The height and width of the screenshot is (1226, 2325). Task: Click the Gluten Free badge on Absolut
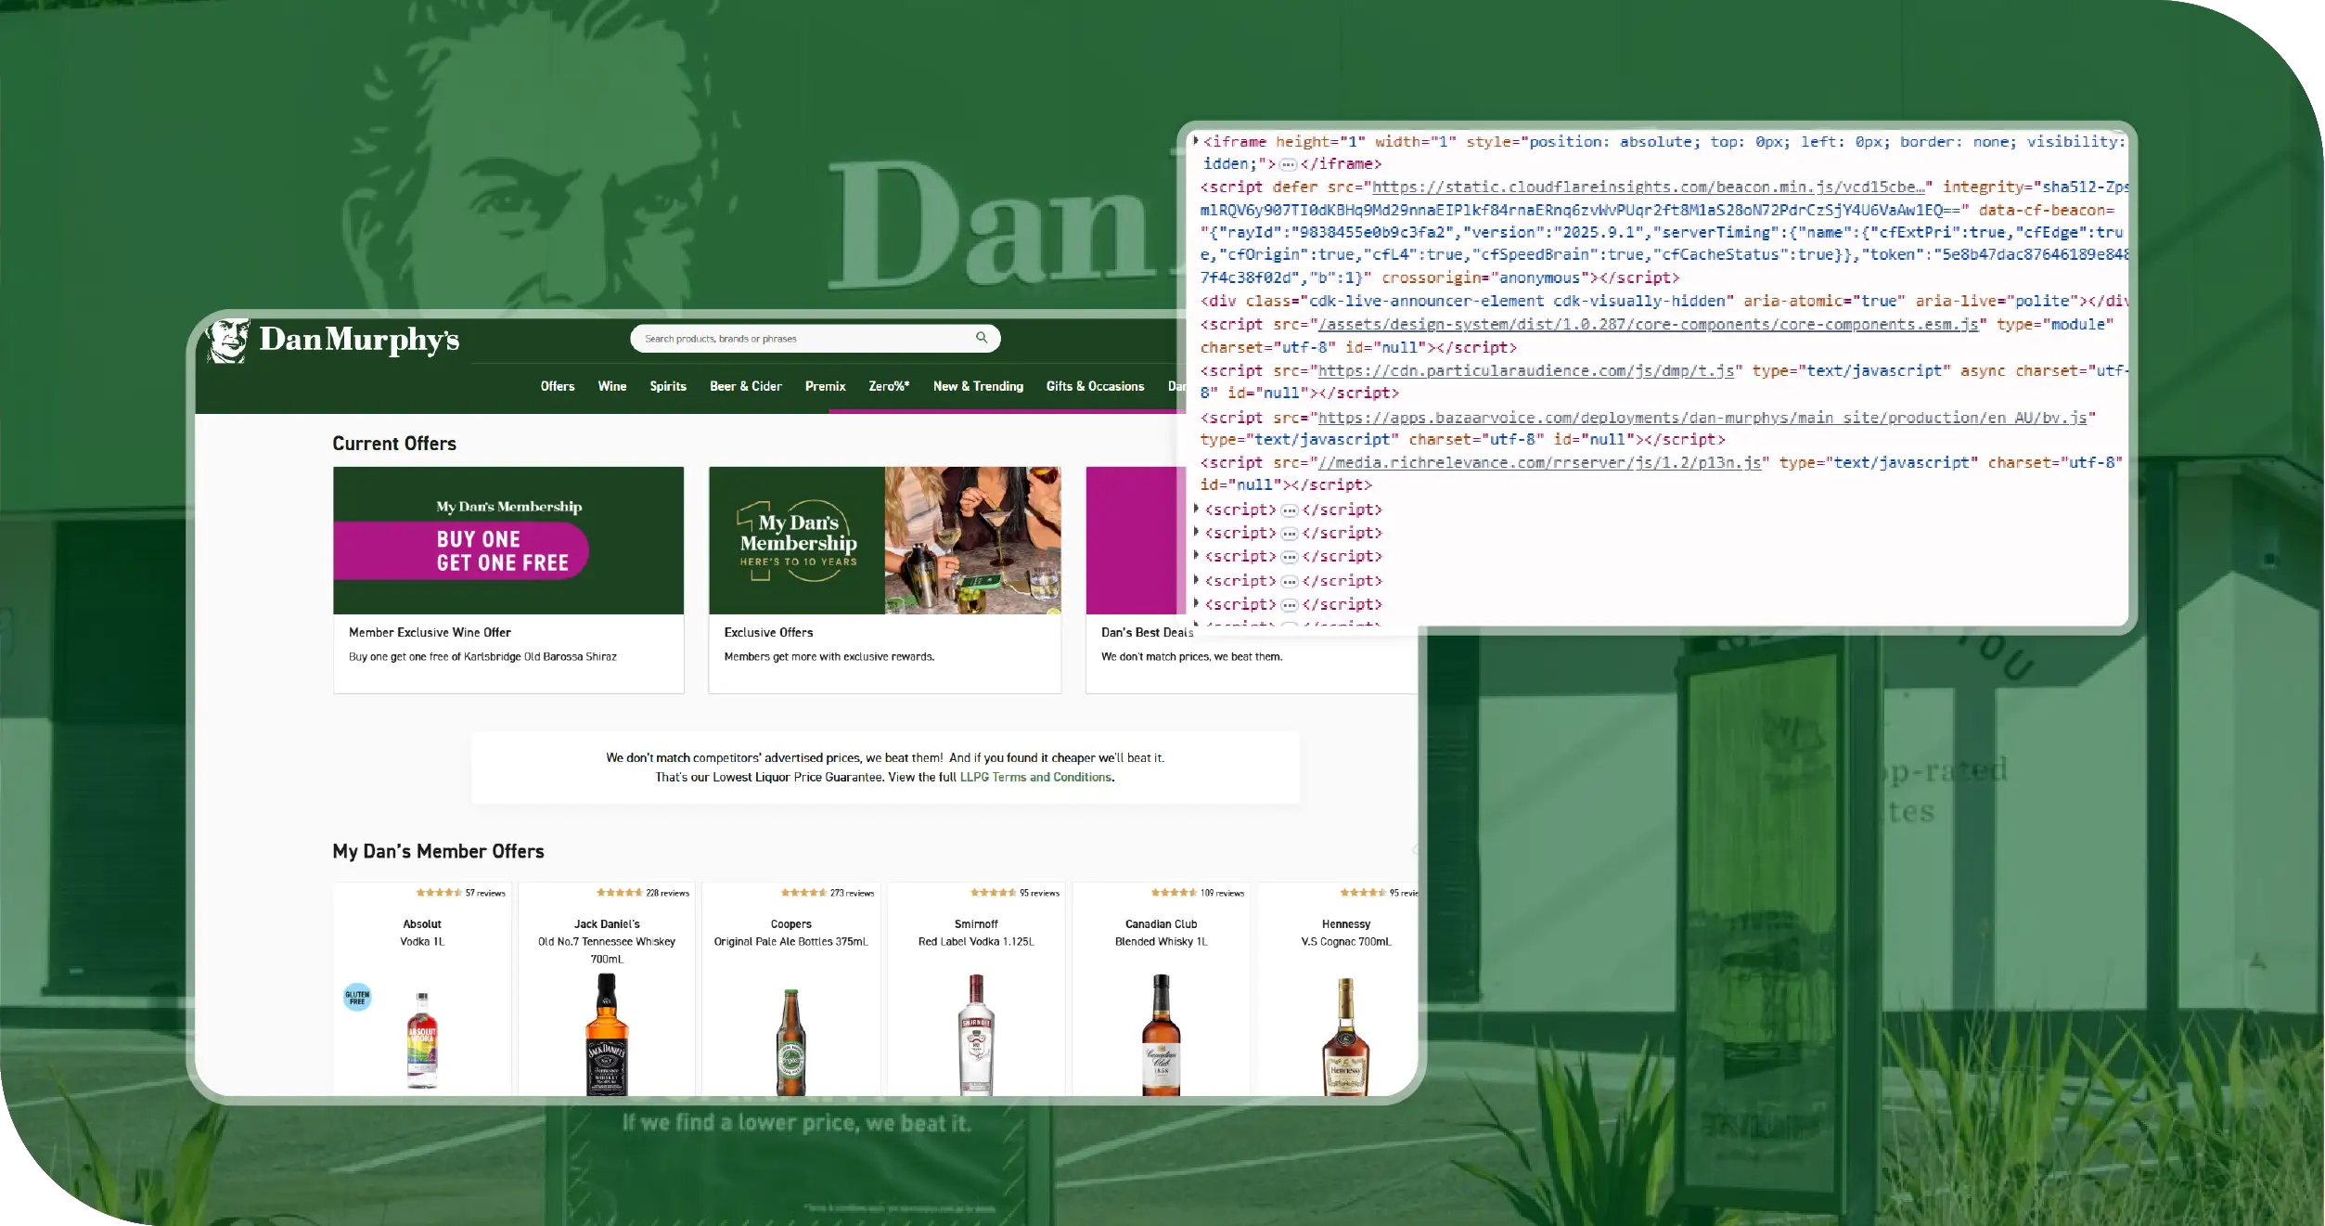[x=357, y=998]
